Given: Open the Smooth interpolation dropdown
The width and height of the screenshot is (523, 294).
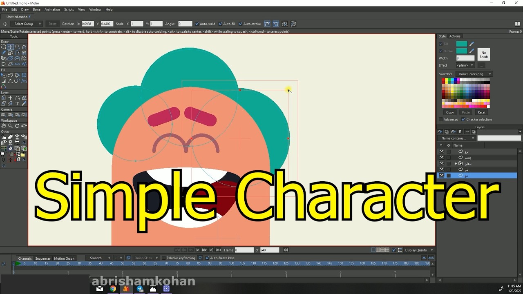Looking at the screenshot, I should coord(99,258).
